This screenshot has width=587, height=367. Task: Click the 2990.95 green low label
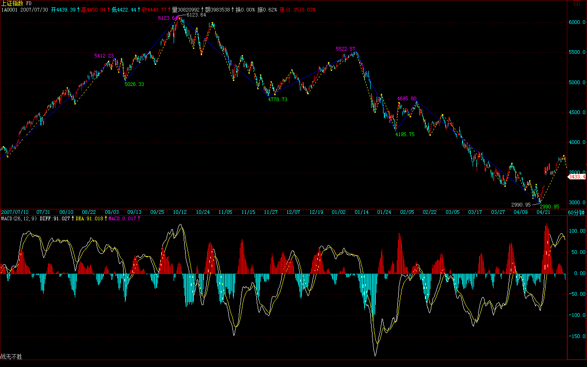click(549, 206)
